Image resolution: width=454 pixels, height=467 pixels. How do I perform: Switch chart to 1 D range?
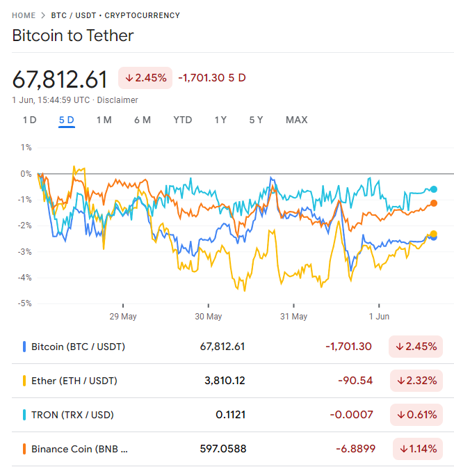[x=29, y=120]
